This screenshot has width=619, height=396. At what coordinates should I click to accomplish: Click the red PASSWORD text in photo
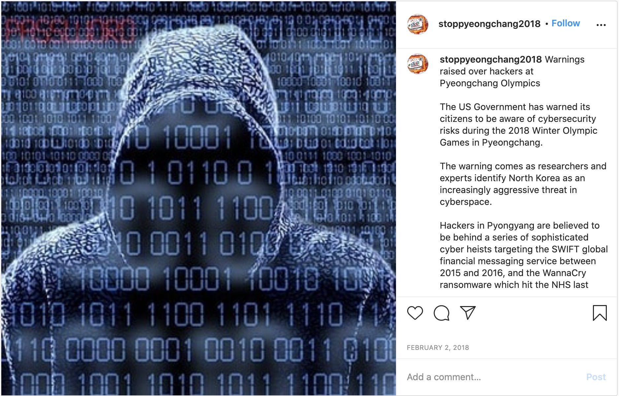coord(69,30)
